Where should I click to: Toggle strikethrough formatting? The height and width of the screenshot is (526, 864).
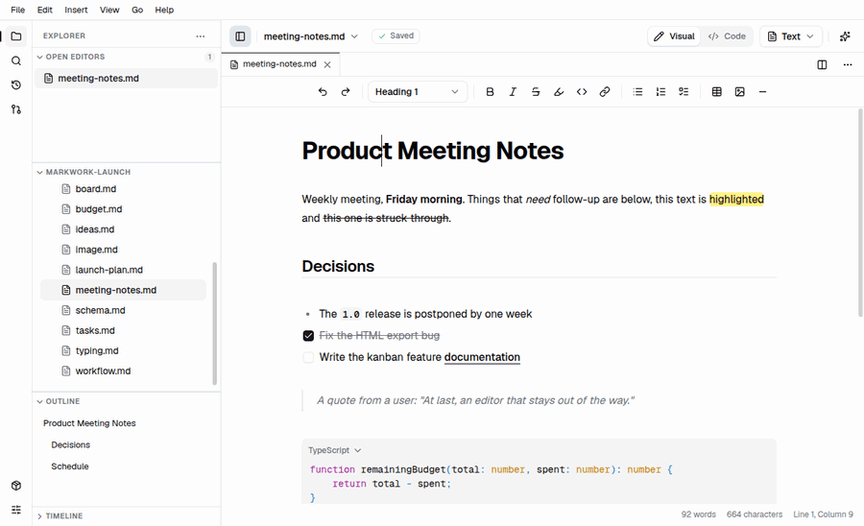tap(536, 92)
